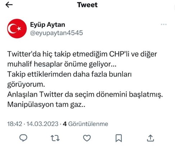This screenshot has height=164, width=175.
Task: Click tweet line starting "Twitter'da hiç takip"
Action: (82, 54)
